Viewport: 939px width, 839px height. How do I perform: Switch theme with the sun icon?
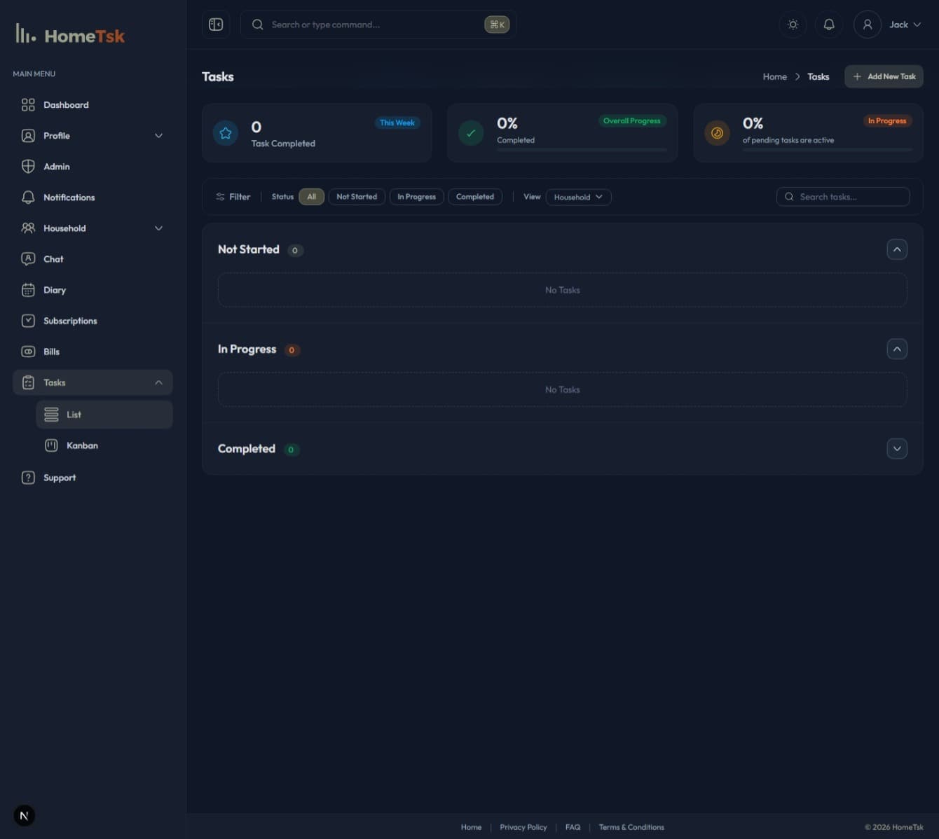[793, 25]
